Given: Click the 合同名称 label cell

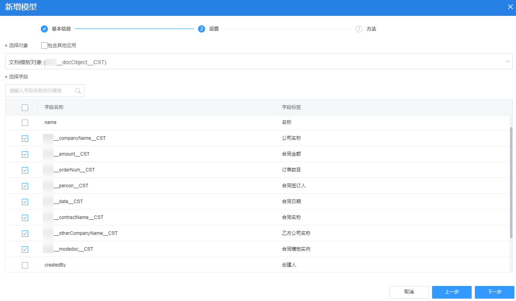Looking at the screenshot, I should click(291, 217).
